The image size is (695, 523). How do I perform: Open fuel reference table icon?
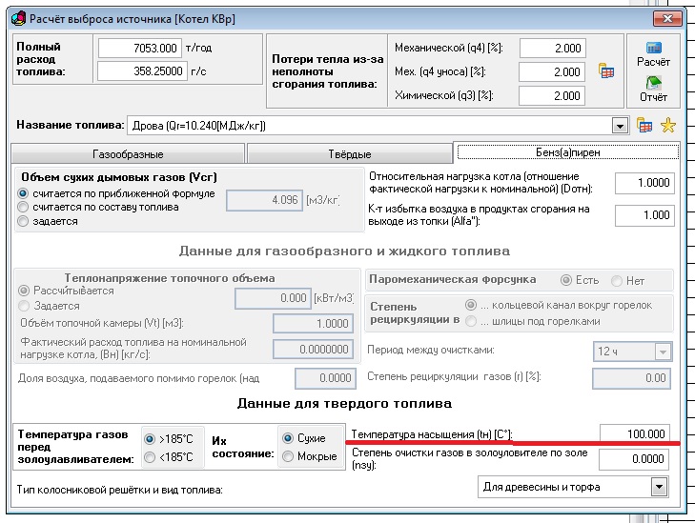[x=644, y=125]
